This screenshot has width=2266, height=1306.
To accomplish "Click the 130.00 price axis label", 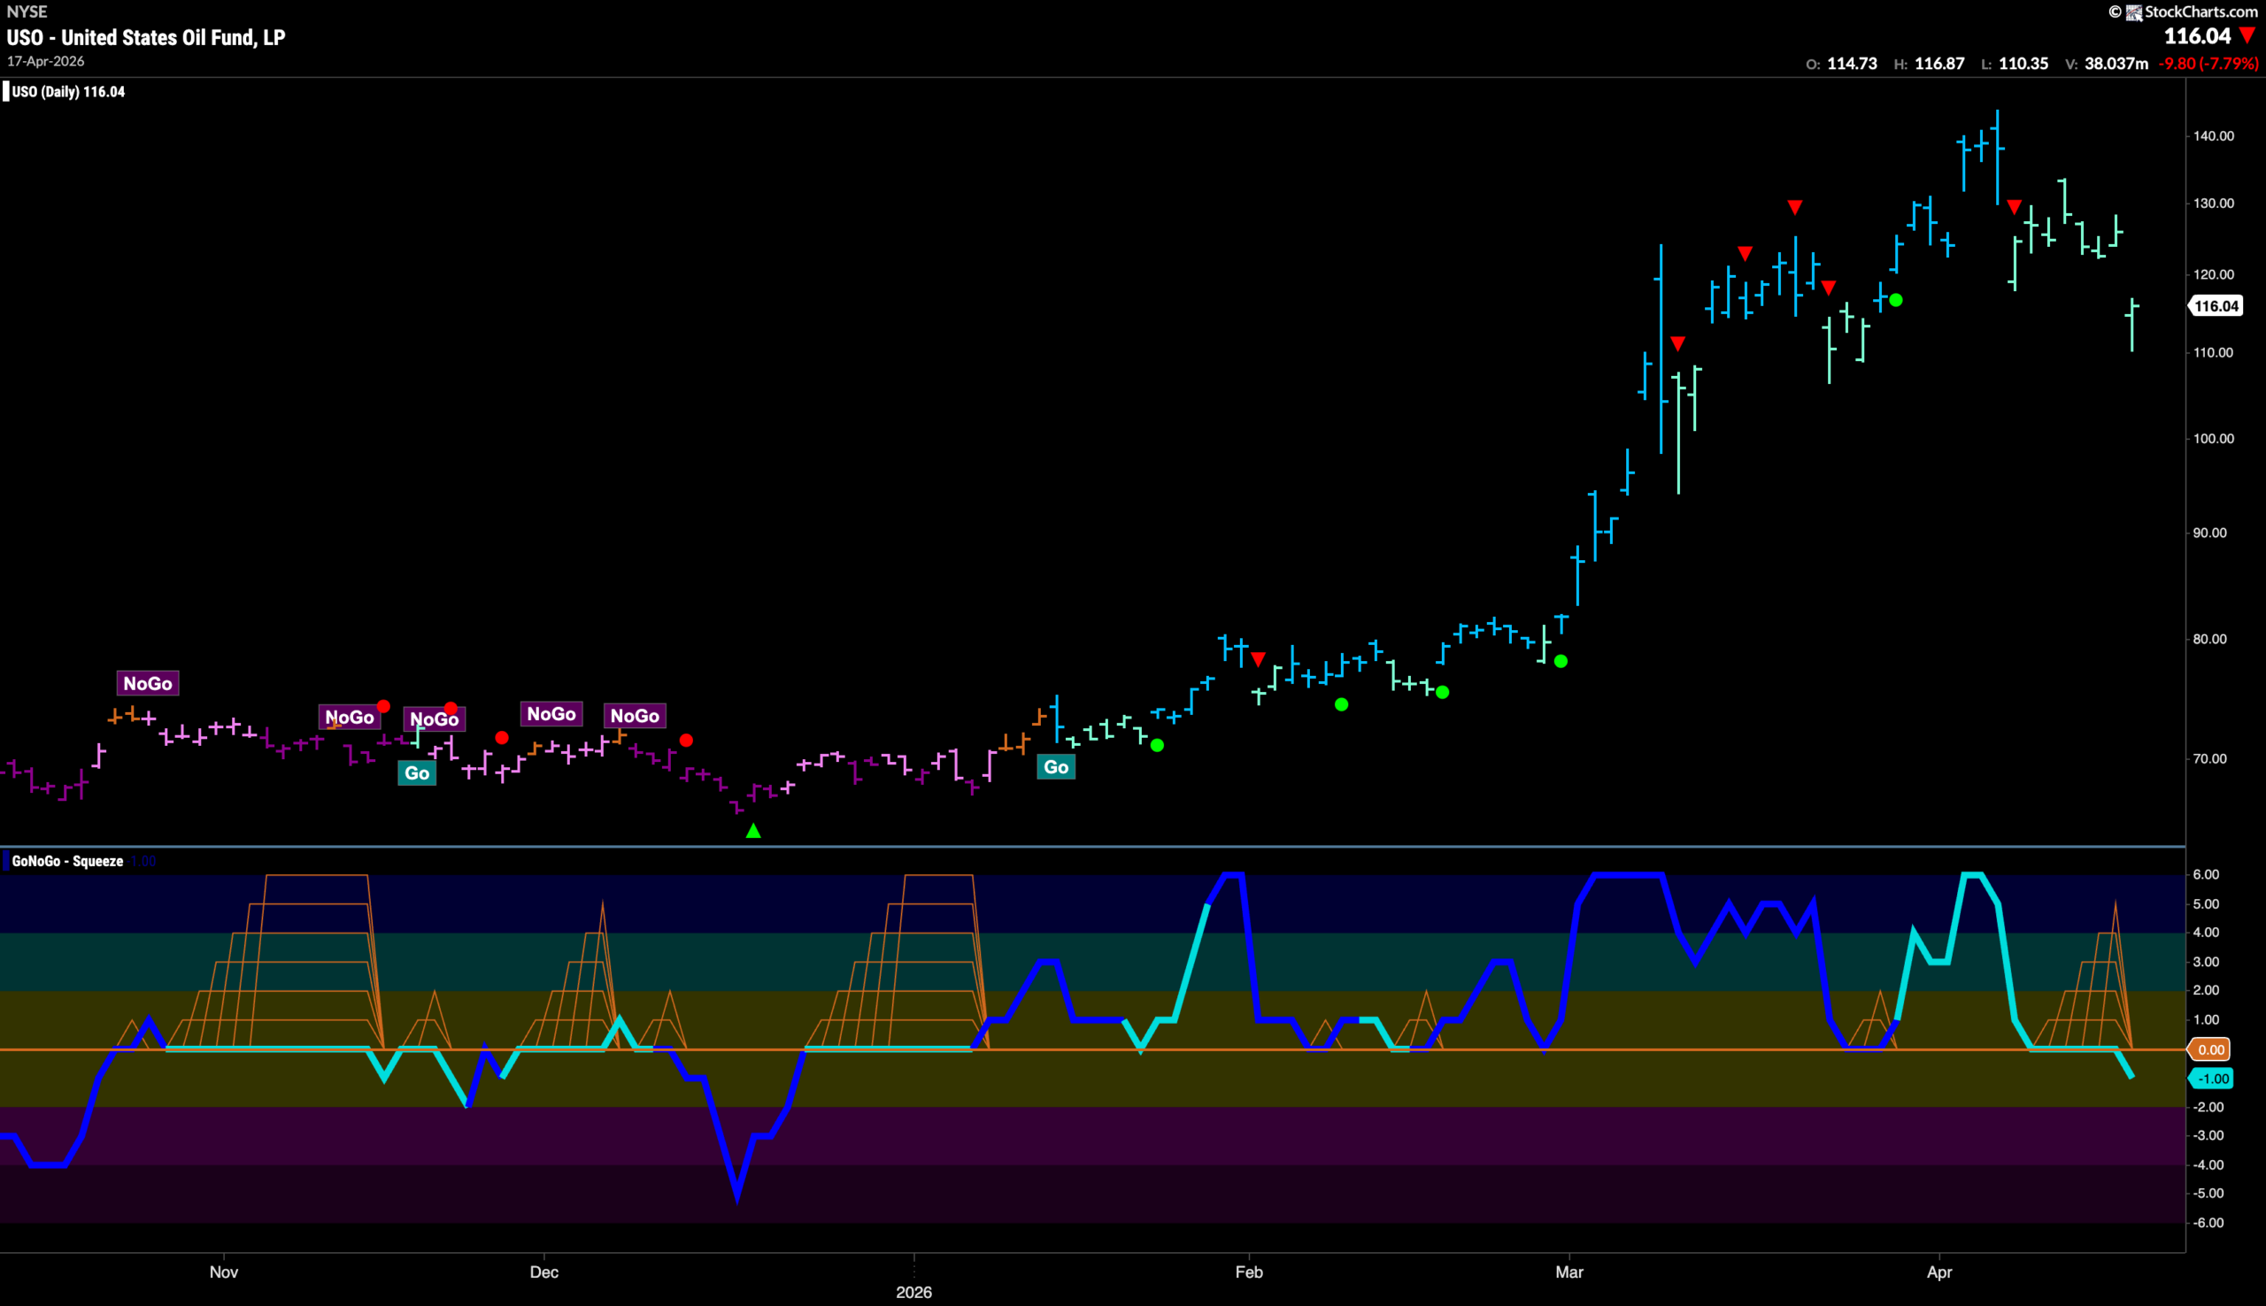I will (2213, 204).
